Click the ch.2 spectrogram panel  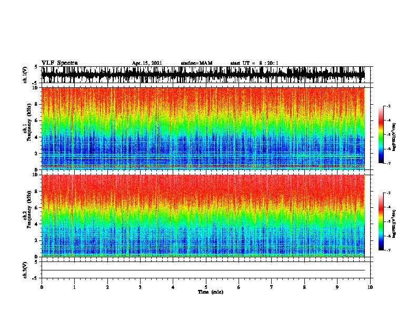(x=203, y=216)
